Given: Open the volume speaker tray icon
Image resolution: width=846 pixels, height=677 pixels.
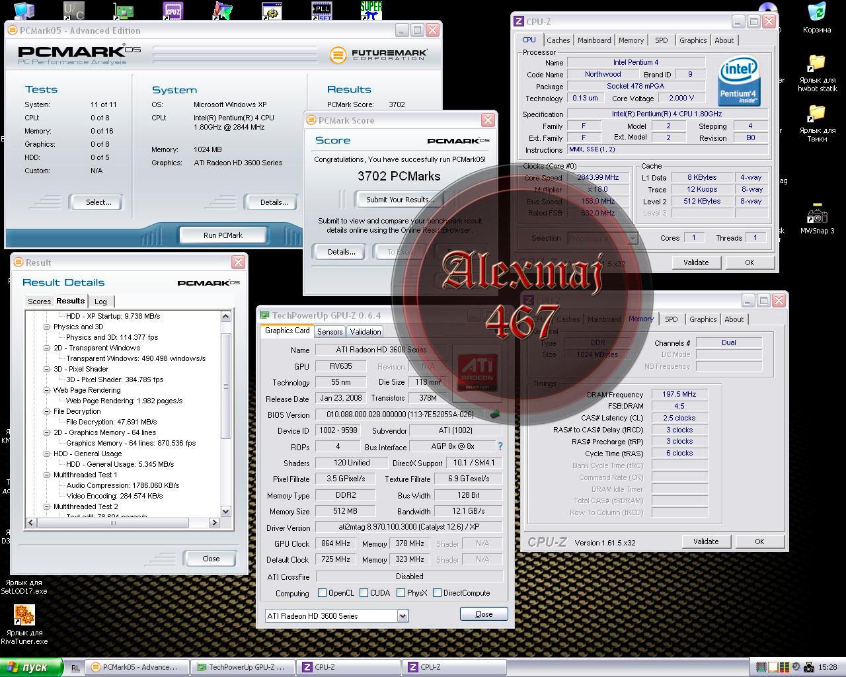Looking at the screenshot, I should [796, 667].
